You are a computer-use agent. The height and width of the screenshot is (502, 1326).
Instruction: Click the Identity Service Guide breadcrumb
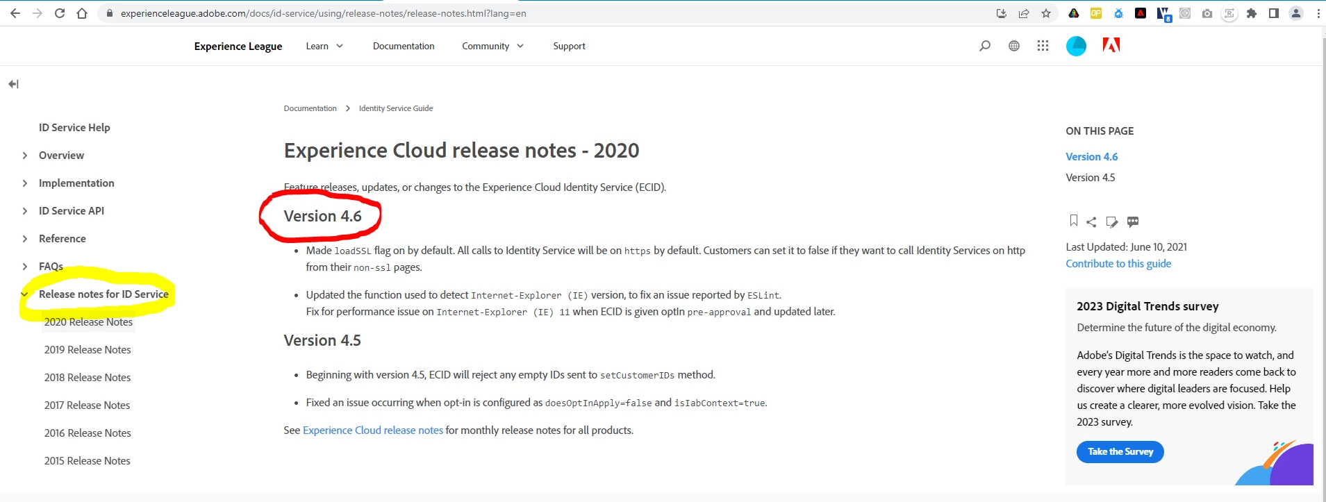click(x=396, y=108)
